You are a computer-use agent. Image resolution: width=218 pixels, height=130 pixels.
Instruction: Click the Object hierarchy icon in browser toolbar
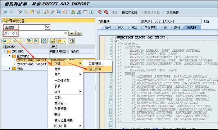[x=53, y=41]
